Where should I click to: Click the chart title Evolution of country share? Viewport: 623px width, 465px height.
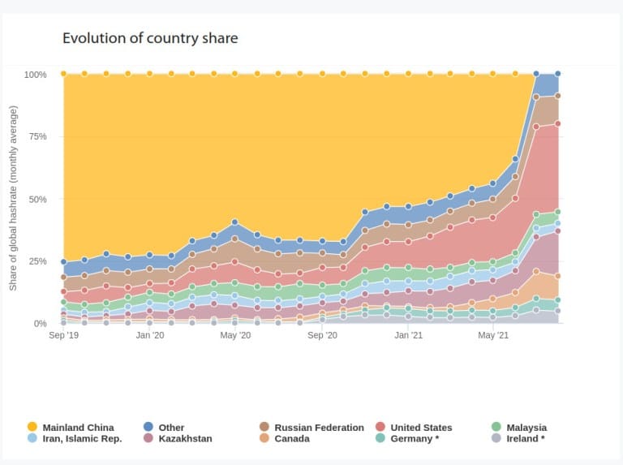150,38
